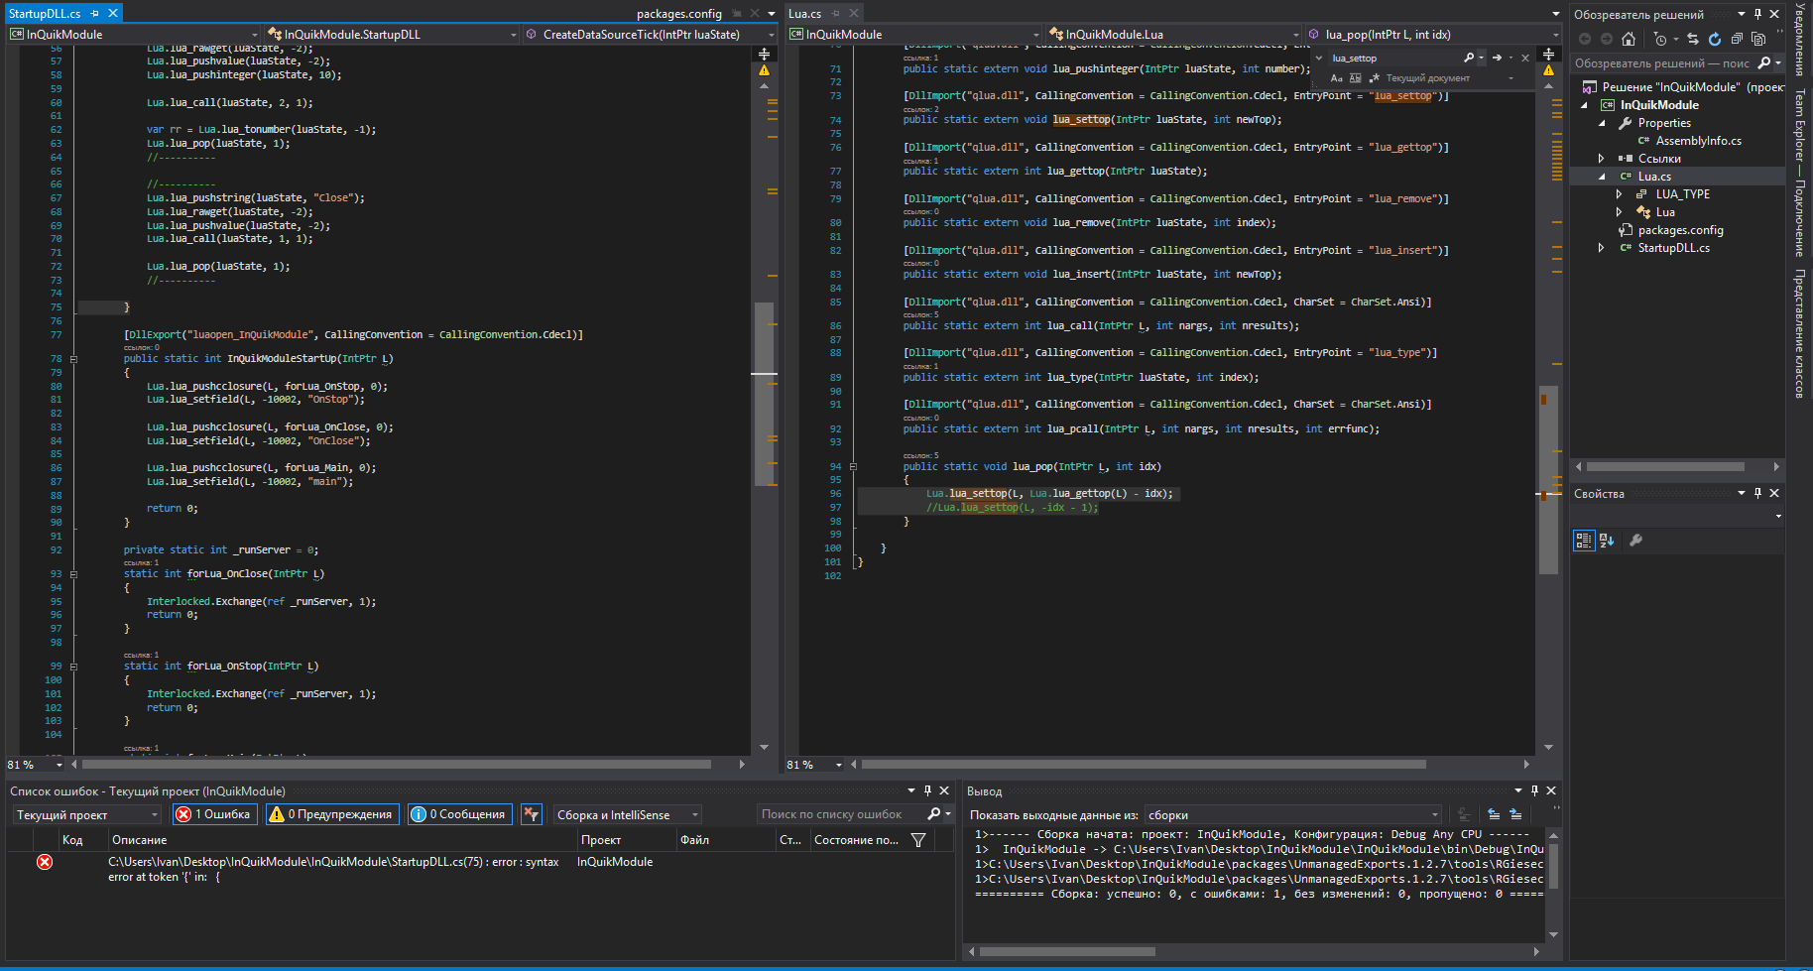Click the 'Описание' column header
Viewport: 1813px width, 971px height.
tap(140, 840)
